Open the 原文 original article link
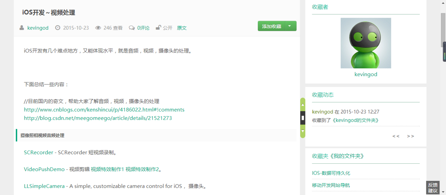This screenshot has width=446, height=195. 182,28
